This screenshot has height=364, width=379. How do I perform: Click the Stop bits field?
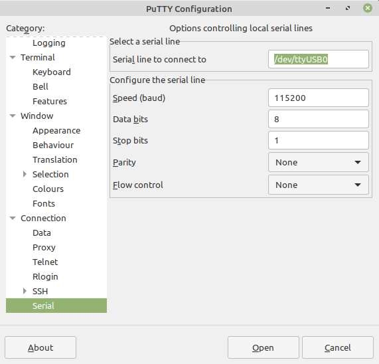click(x=319, y=140)
